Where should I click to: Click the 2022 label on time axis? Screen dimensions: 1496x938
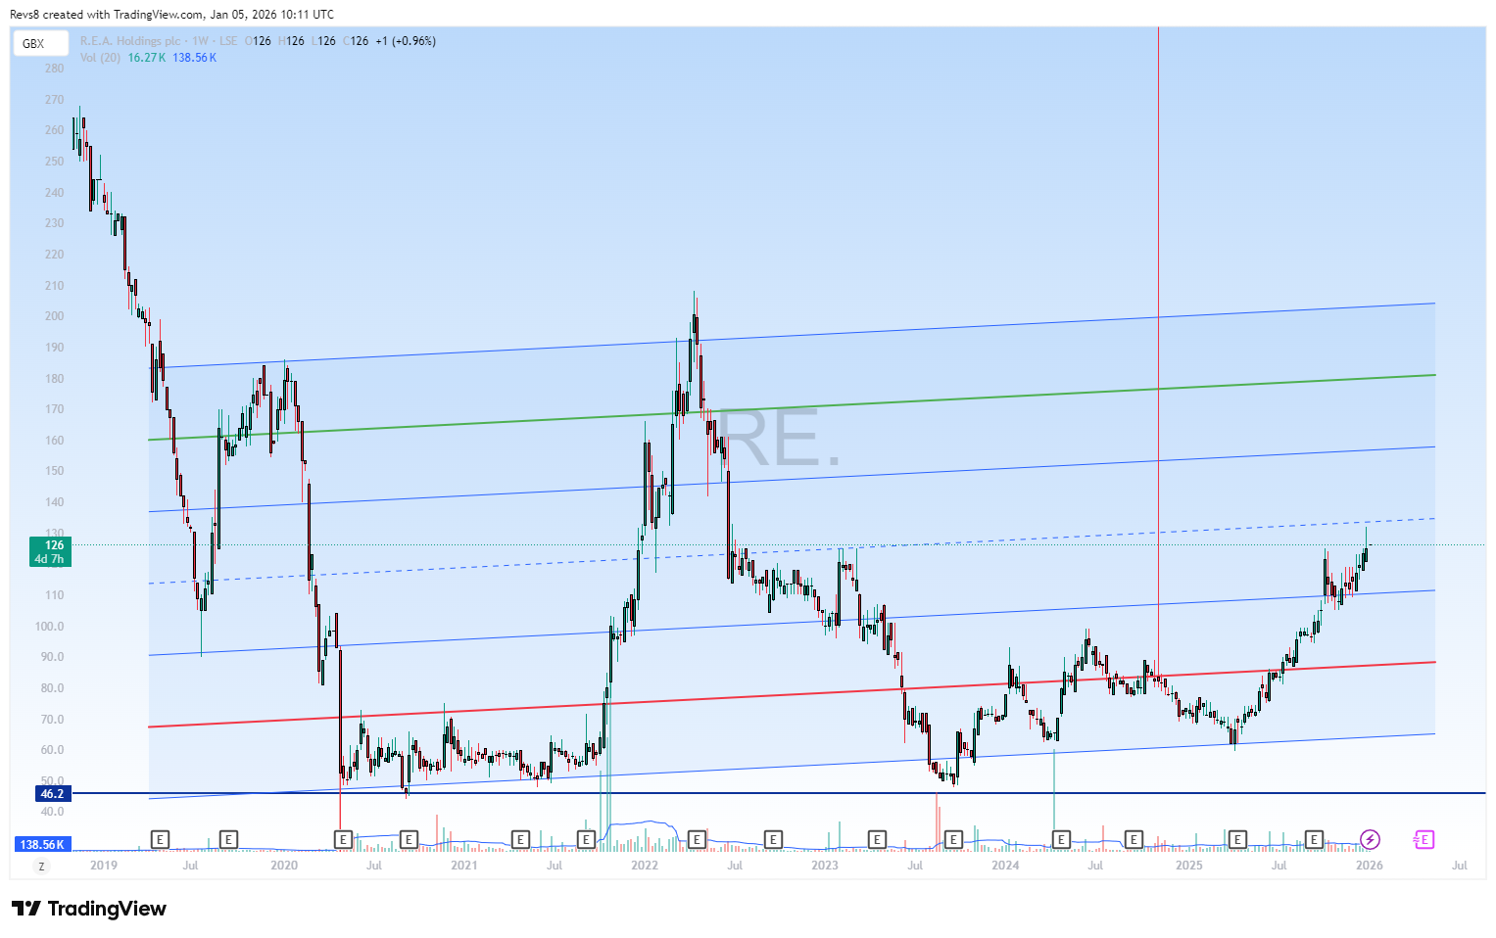pos(645,865)
